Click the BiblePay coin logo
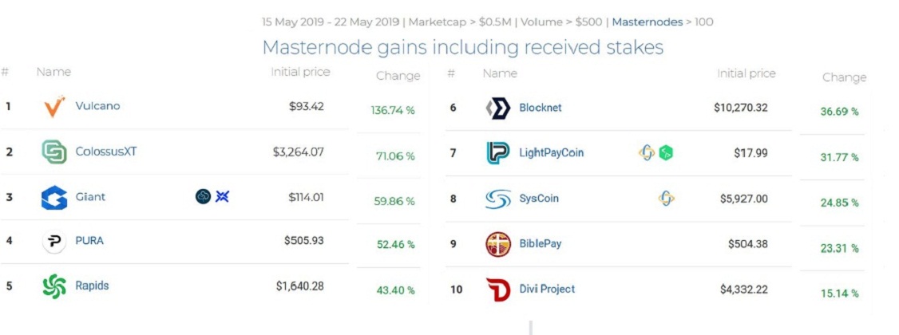 [497, 245]
